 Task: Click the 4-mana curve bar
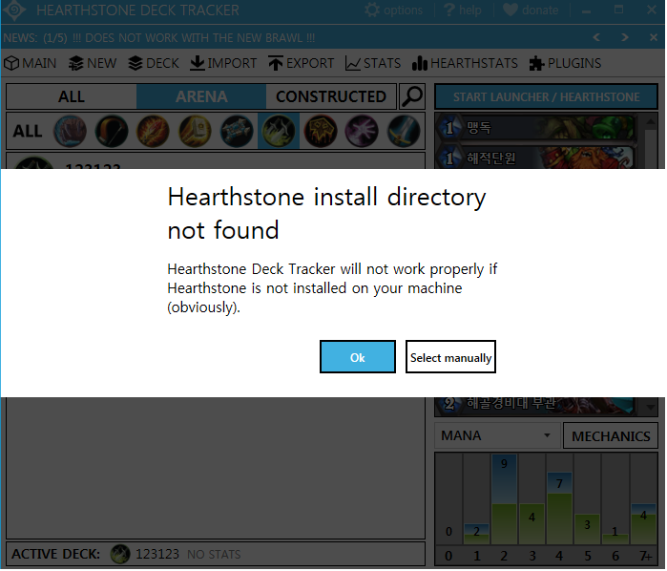tap(560, 509)
